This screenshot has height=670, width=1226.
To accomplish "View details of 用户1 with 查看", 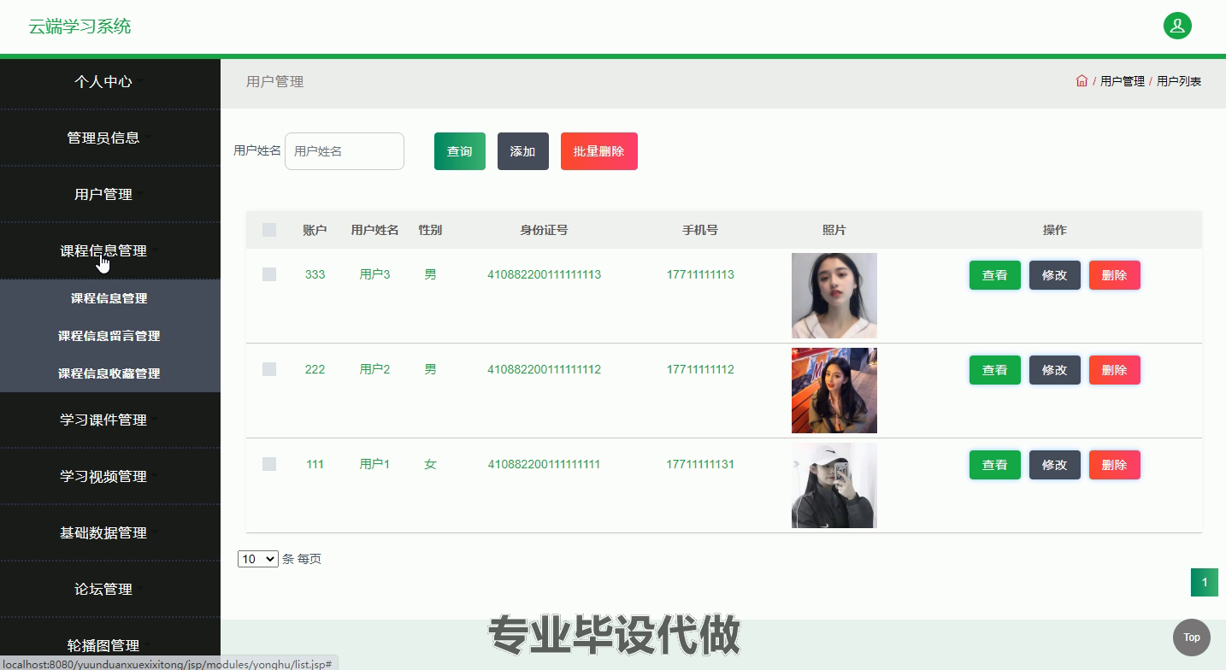I will 995,465.
